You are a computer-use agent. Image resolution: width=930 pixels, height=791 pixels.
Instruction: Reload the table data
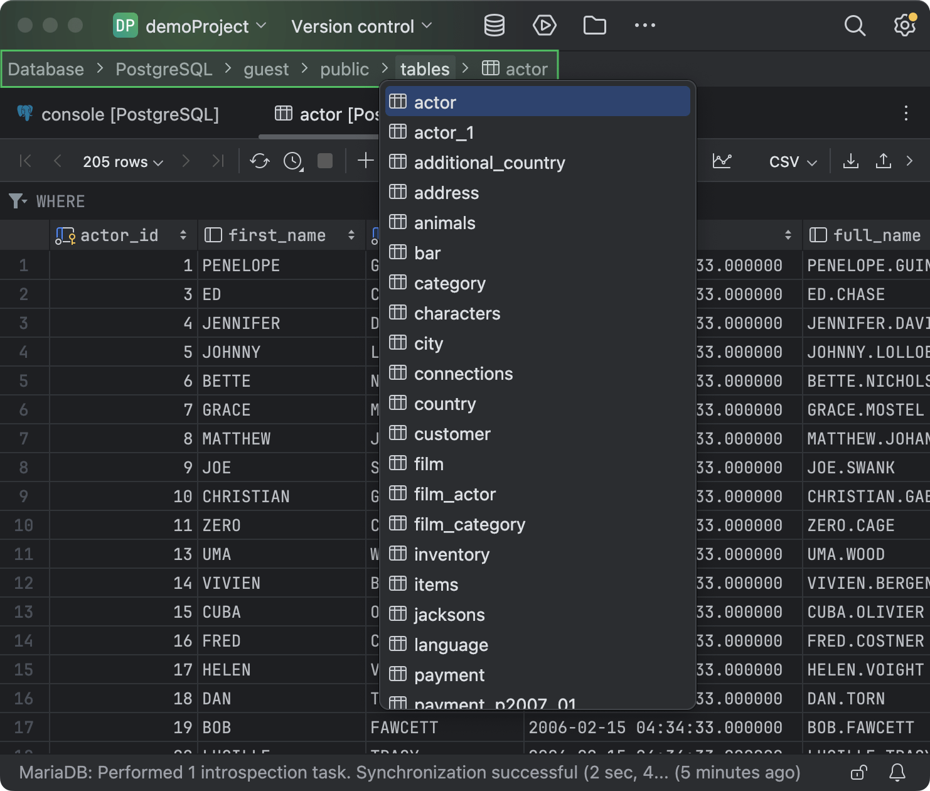(x=259, y=161)
